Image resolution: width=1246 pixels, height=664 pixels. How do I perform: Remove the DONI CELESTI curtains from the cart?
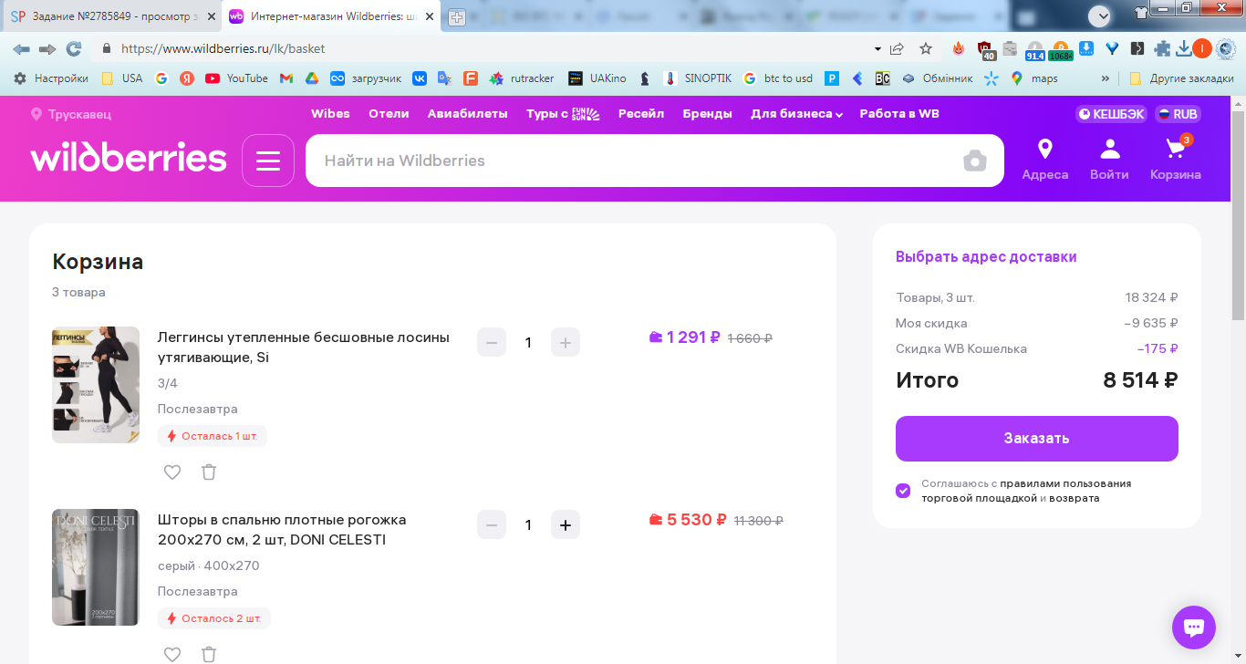[209, 654]
